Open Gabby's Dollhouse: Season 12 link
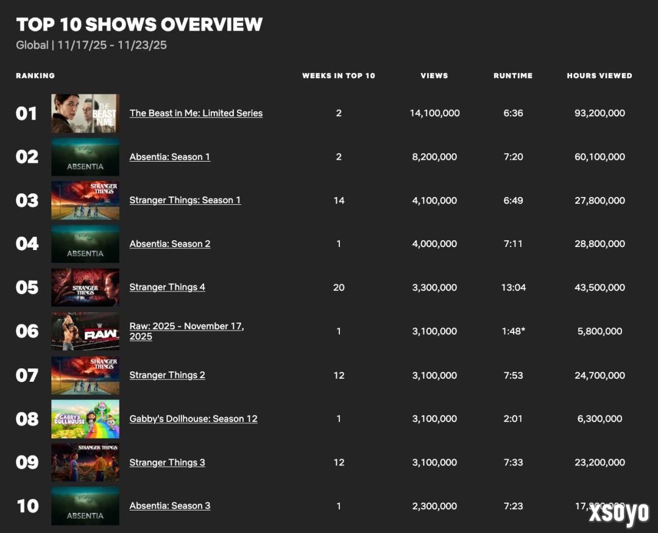Image resolution: width=658 pixels, height=533 pixels. click(x=193, y=419)
